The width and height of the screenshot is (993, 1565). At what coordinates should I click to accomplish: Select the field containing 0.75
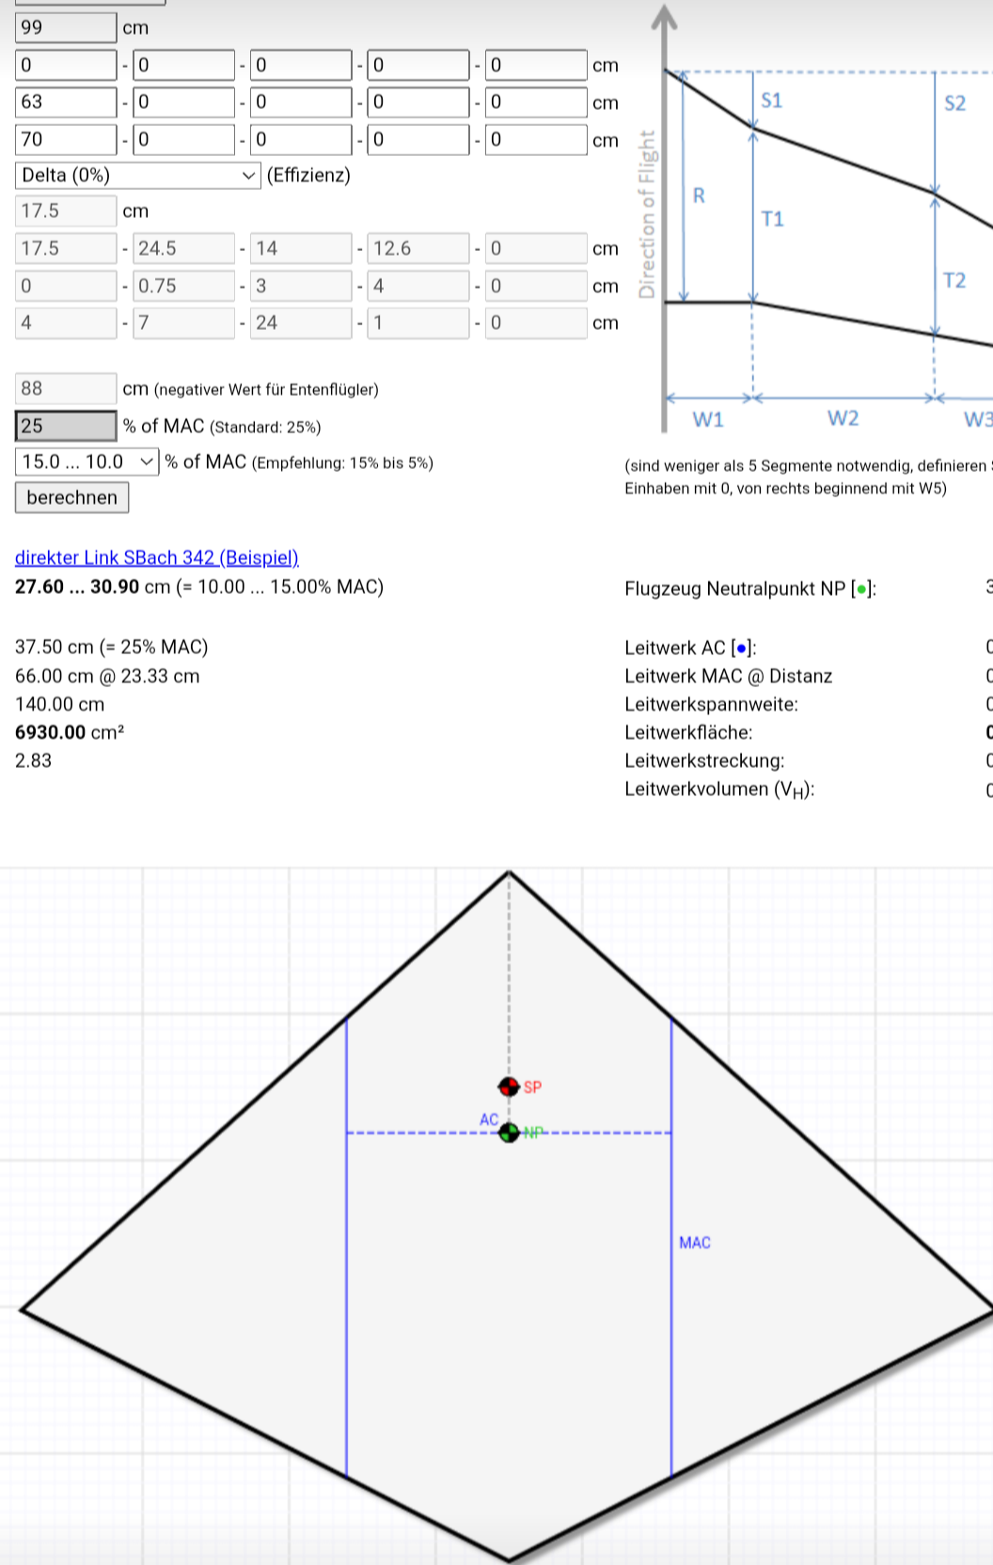(x=183, y=286)
